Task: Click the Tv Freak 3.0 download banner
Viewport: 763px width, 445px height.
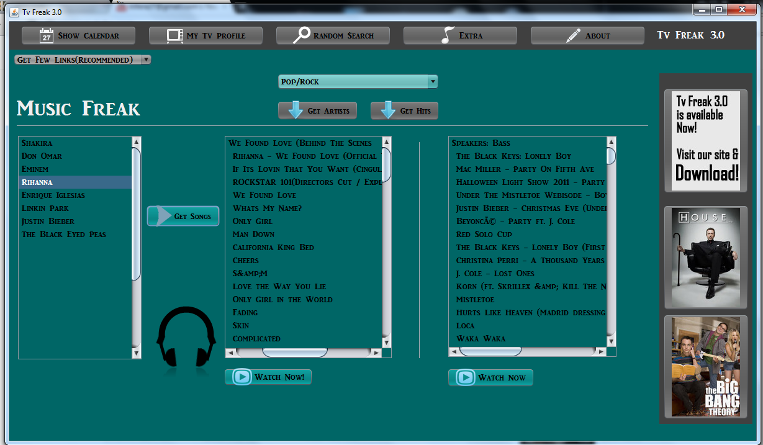Action: (x=706, y=141)
